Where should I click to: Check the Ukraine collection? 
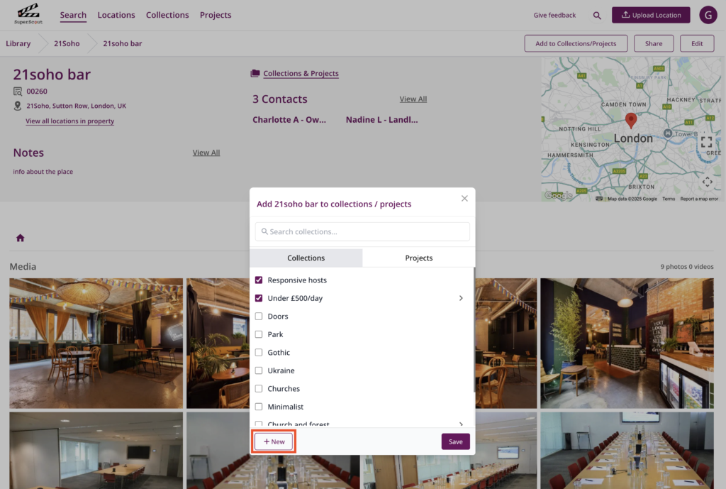(259, 370)
